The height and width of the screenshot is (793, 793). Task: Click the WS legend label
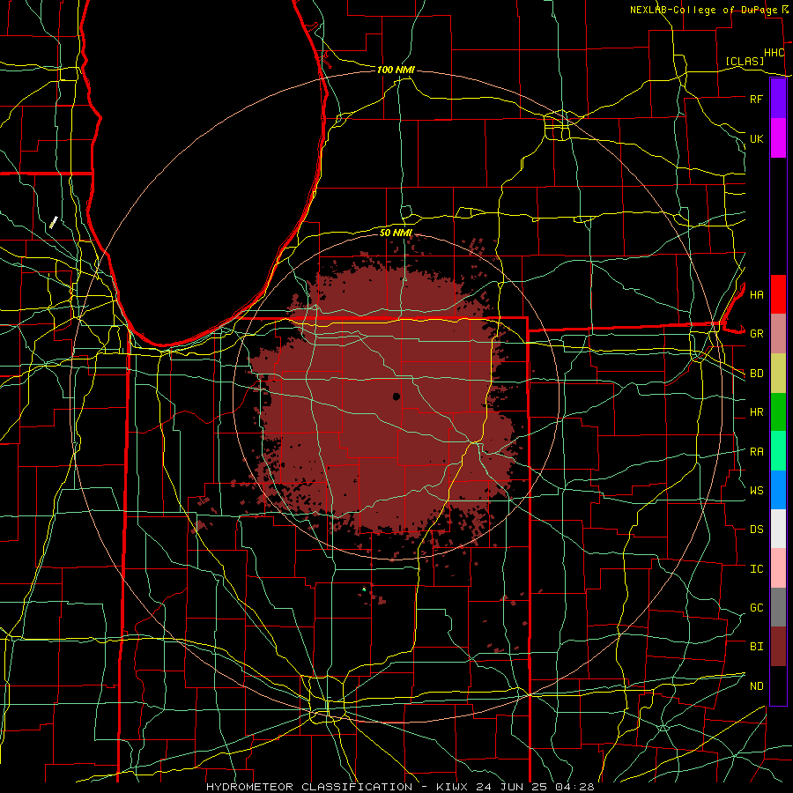tap(756, 491)
